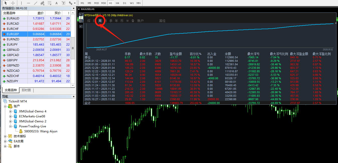The image size is (338, 163).
Task: Open the XAUUSD,H1 chart window menu arrow
Action: pyautogui.click(x=79, y=9)
